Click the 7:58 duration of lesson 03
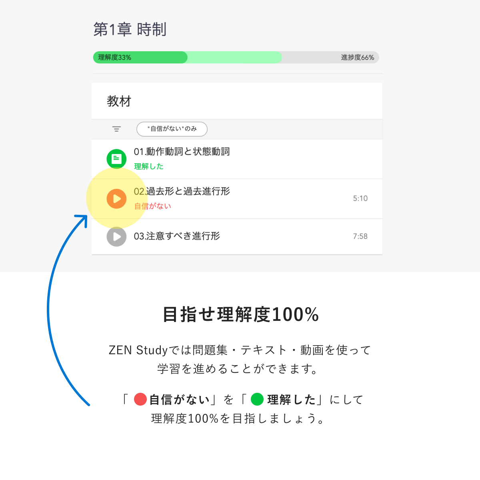480x480 pixels. click(360, 236)
